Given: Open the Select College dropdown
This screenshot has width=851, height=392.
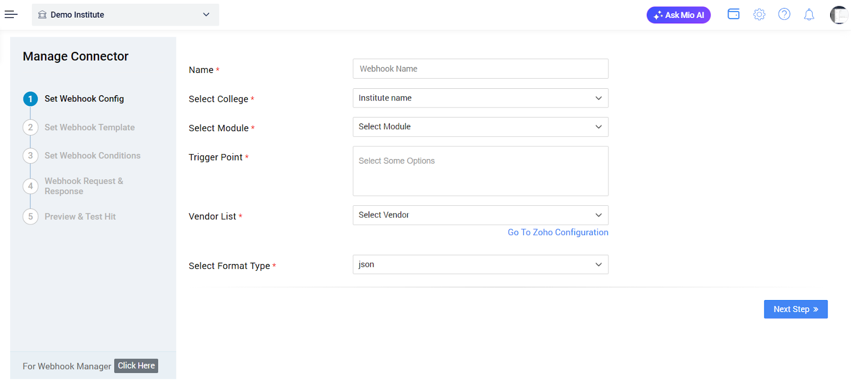Looking at the screenshot, I should [480, 98].
